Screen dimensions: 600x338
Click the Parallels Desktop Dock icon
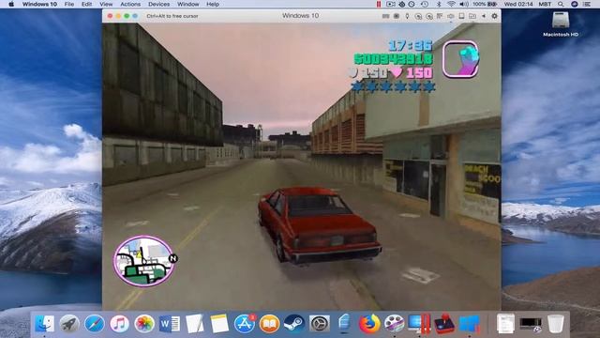coord(419,324)
